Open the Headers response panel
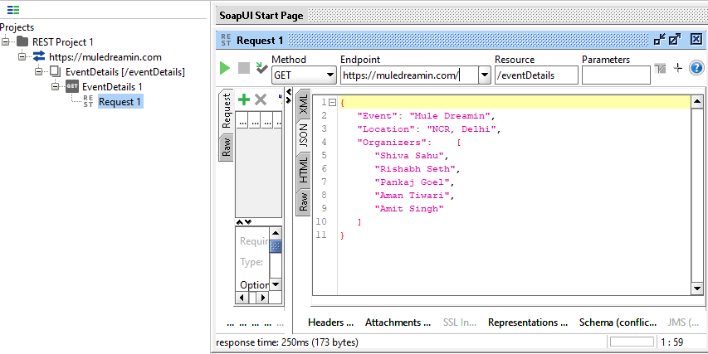Screen dimensions: 708x354 tap(330, 322)
